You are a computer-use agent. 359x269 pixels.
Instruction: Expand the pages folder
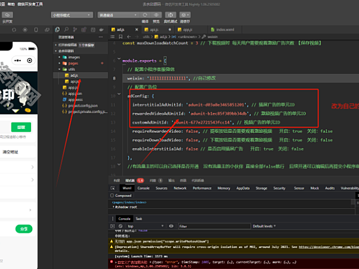pyautogui.click(x=73, y=63)
